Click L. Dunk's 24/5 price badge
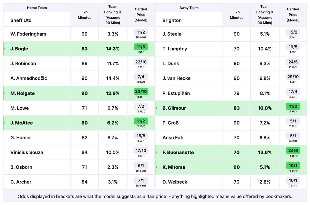 (293, 62)
